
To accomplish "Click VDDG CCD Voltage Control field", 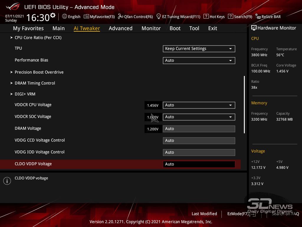I will click(199, 140).
